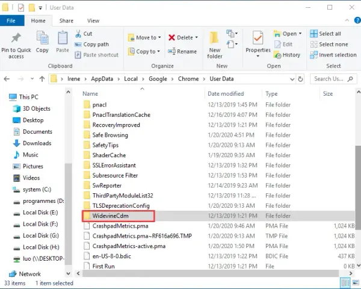The width and height of the screenshot is (361, 289).
Task: Open the File menu
Action: (11, 20)
